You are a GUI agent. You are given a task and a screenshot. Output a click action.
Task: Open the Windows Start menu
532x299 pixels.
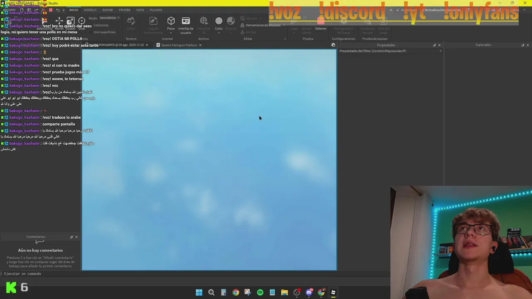coord(199,292)
